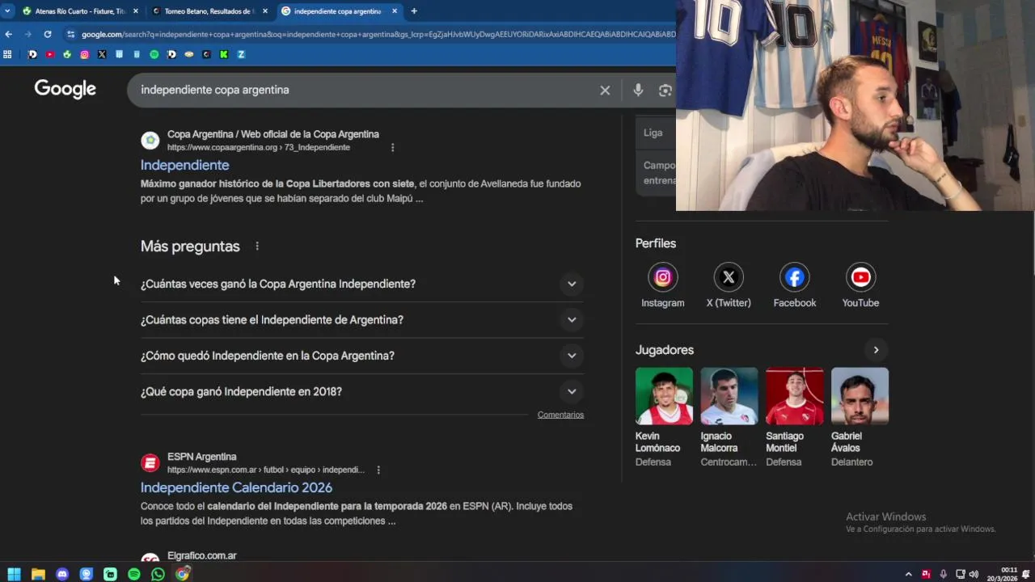
Task: Click into the Google search input field
Action: click(364, 90)
